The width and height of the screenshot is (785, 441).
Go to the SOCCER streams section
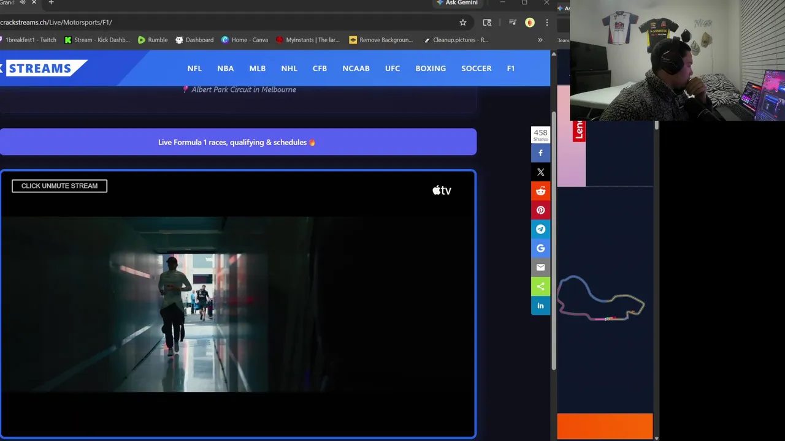(477, 68)
